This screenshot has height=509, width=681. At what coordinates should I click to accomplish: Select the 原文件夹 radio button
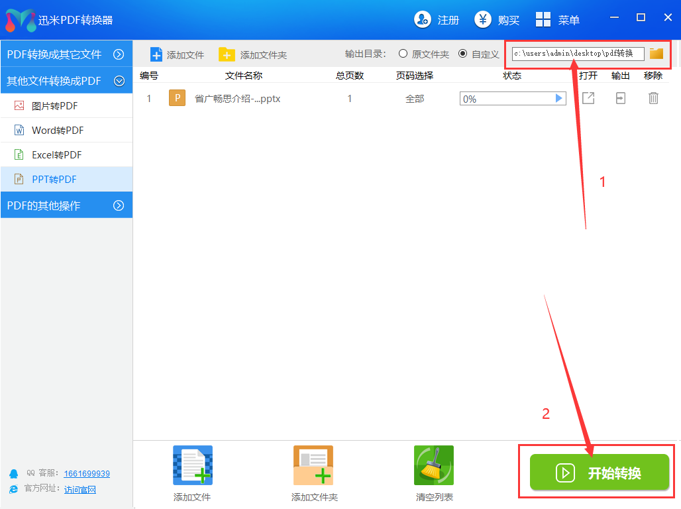click(x=403, y=54)
